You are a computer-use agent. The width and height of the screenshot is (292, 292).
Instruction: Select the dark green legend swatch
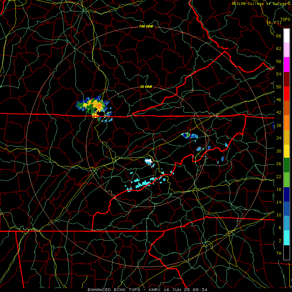[286, 165]
